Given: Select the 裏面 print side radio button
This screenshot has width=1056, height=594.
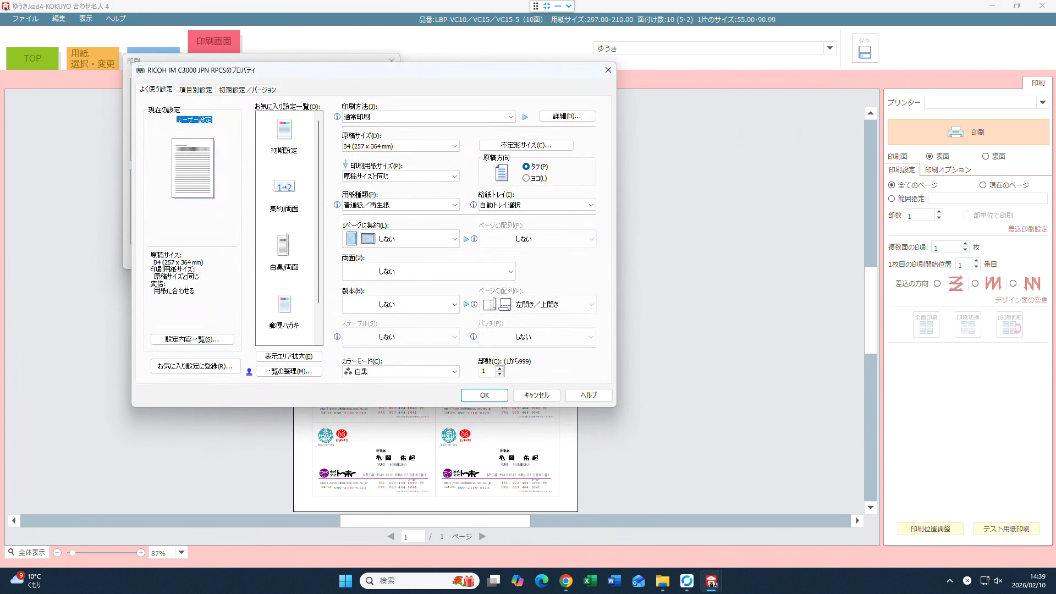Looking at the screenshot, I should tap(986, 157).
